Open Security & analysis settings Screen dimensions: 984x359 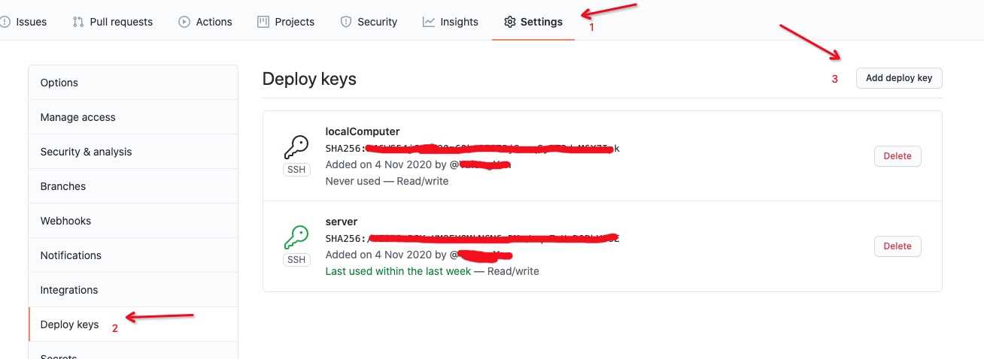tap(133, 152)
